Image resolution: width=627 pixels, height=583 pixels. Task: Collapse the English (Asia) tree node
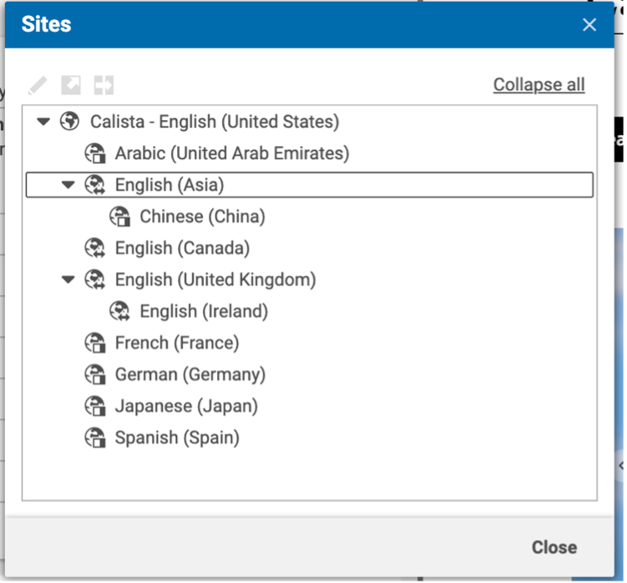(x=68, y=184)
